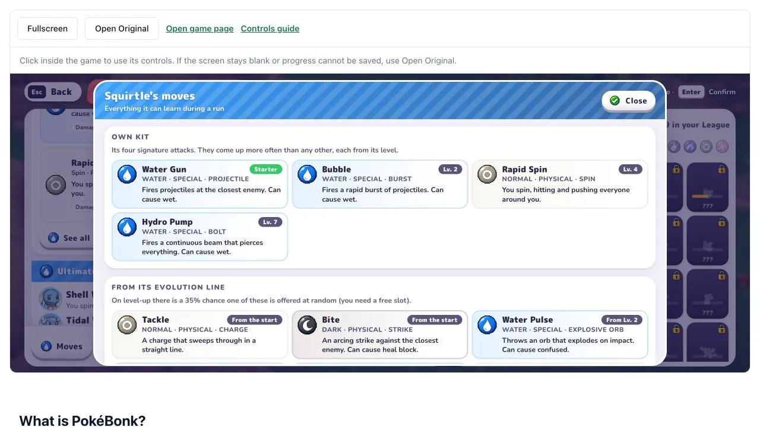
Task: Click the Hydro Pump water-drop icon
Action: click(127, 227)
